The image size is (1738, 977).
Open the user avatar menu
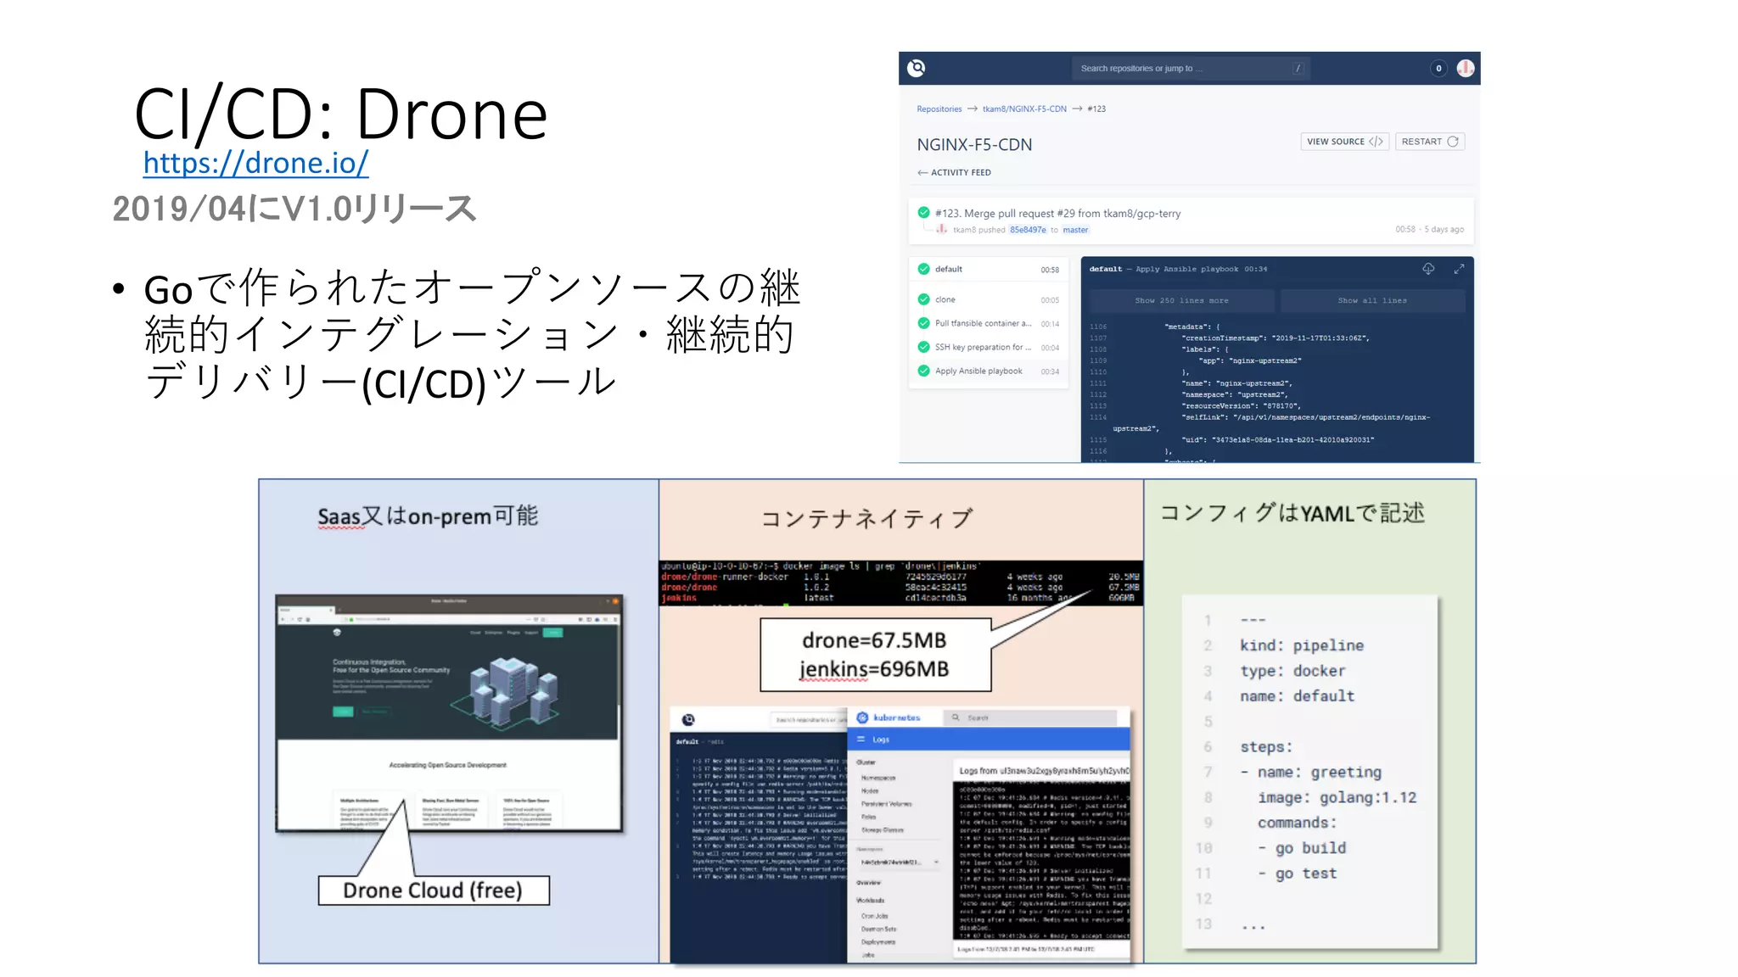1466,68
